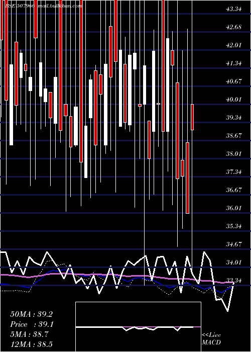Click the 38.67 price level label

pos(234,136)
